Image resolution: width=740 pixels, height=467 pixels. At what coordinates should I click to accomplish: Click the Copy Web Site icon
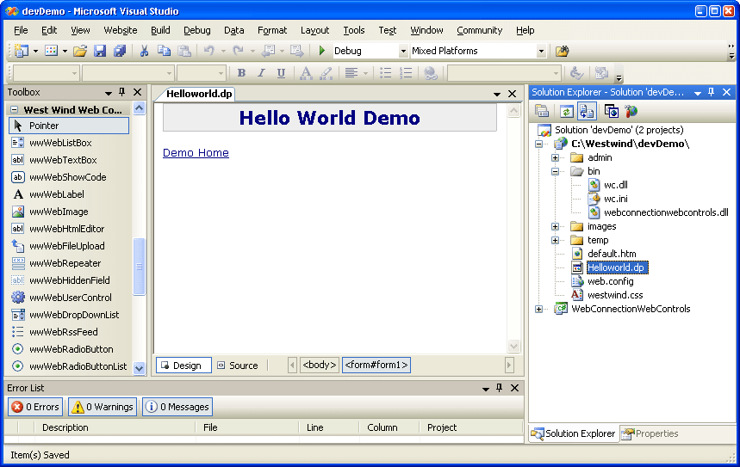[x=611, y=111]
